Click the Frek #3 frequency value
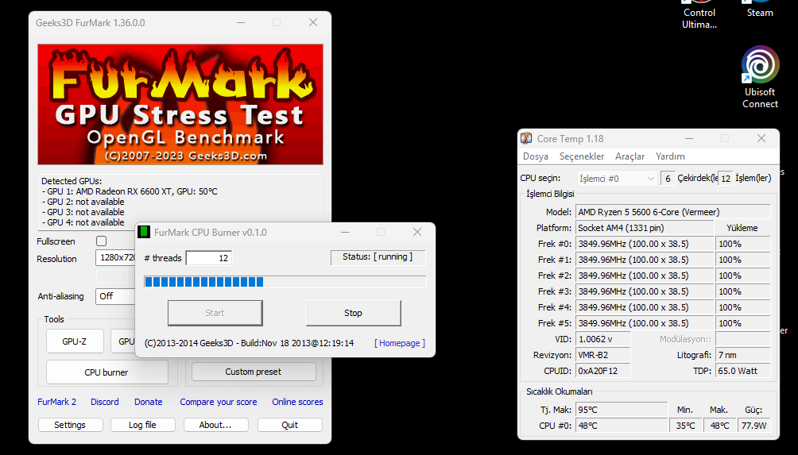 coord(645,291)
